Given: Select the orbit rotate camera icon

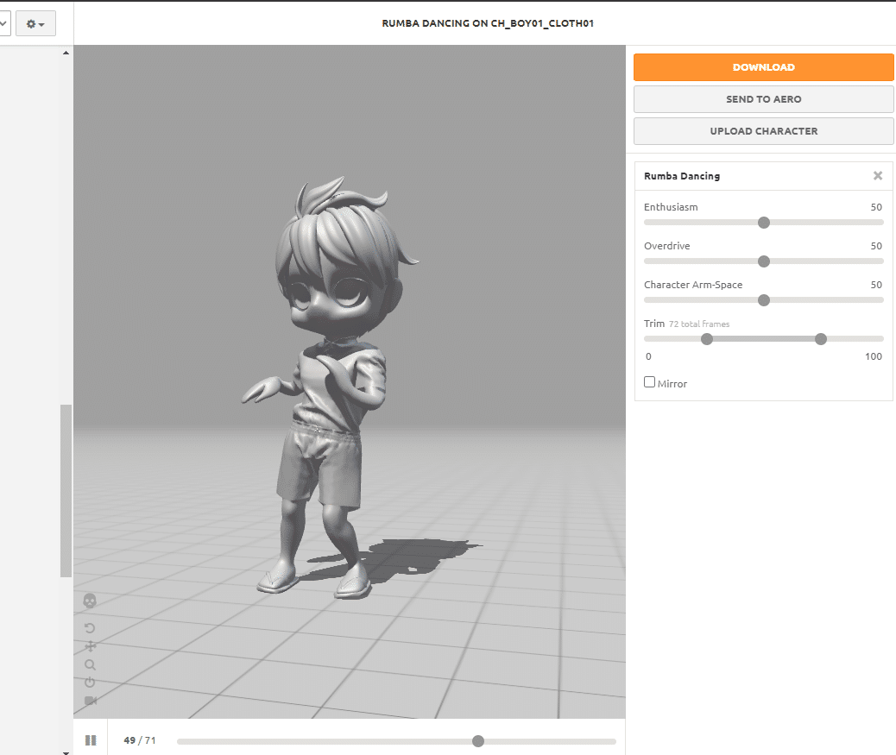Looking at the screenshot, I should click(x=90, y=627).
